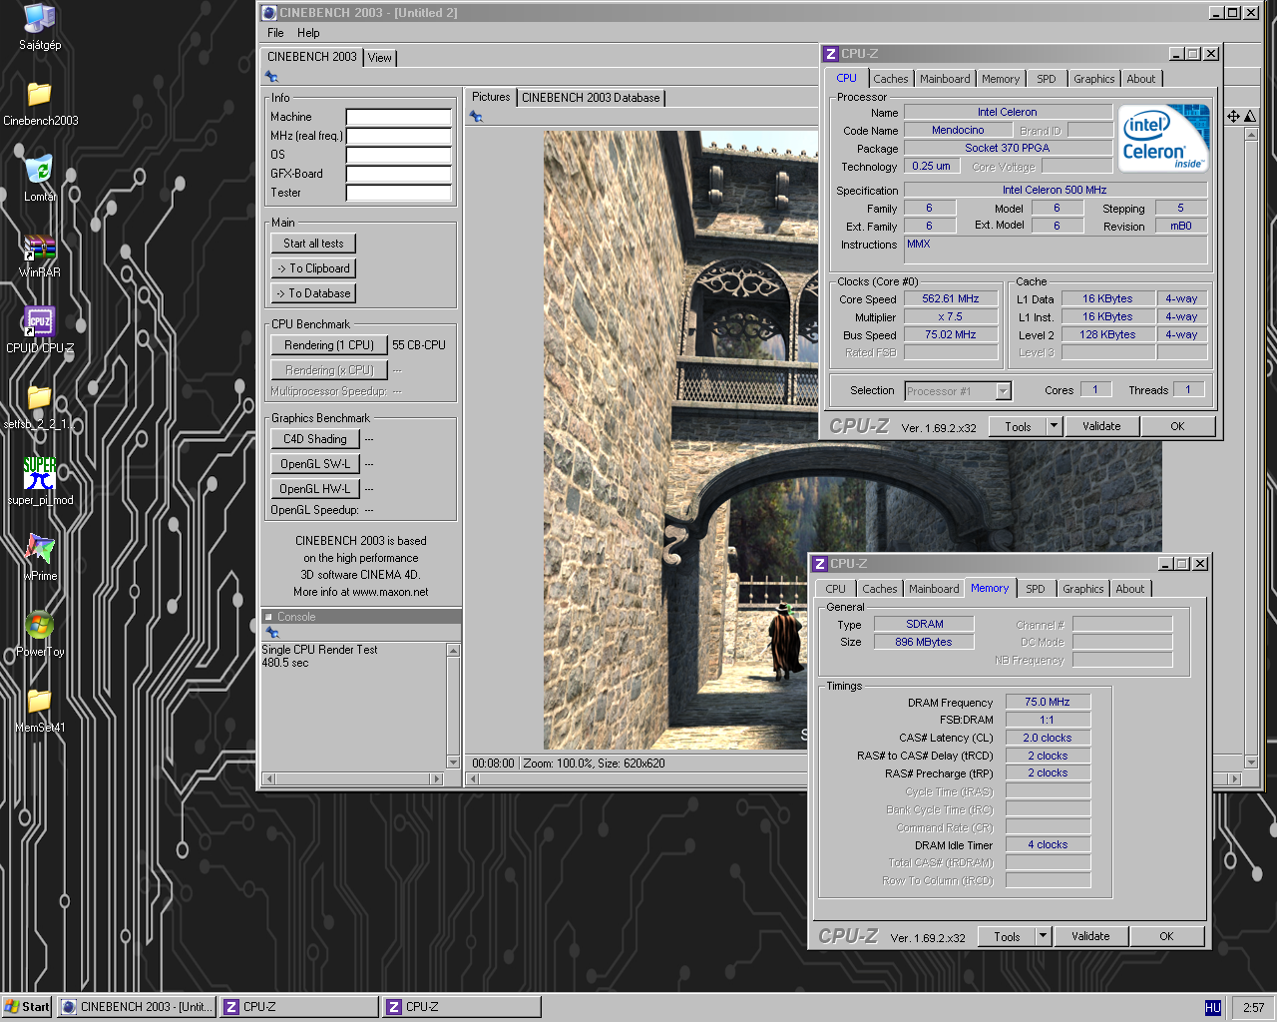The image size is (1277, 1022).
Task: Open About tab in top CPU-Z window
Action: [x=1141, y=79]
